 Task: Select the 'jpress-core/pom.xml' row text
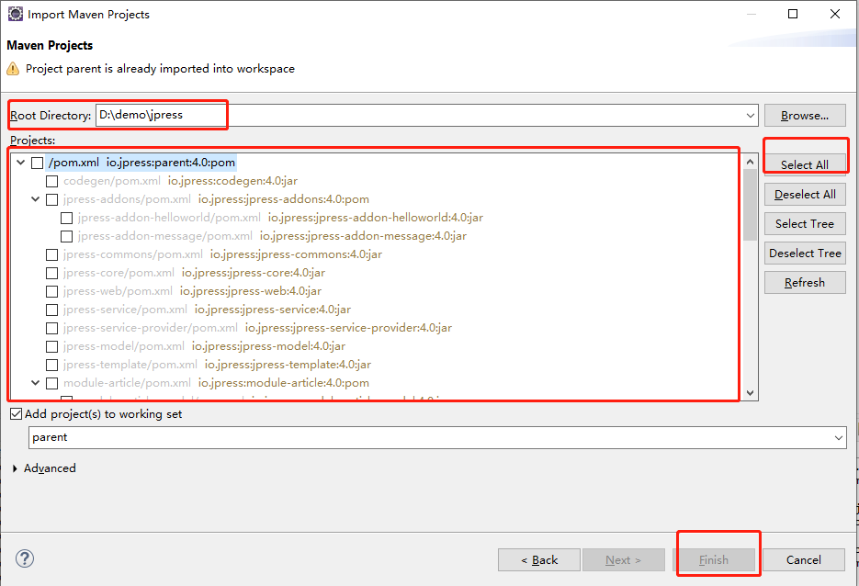click(194, 273)
